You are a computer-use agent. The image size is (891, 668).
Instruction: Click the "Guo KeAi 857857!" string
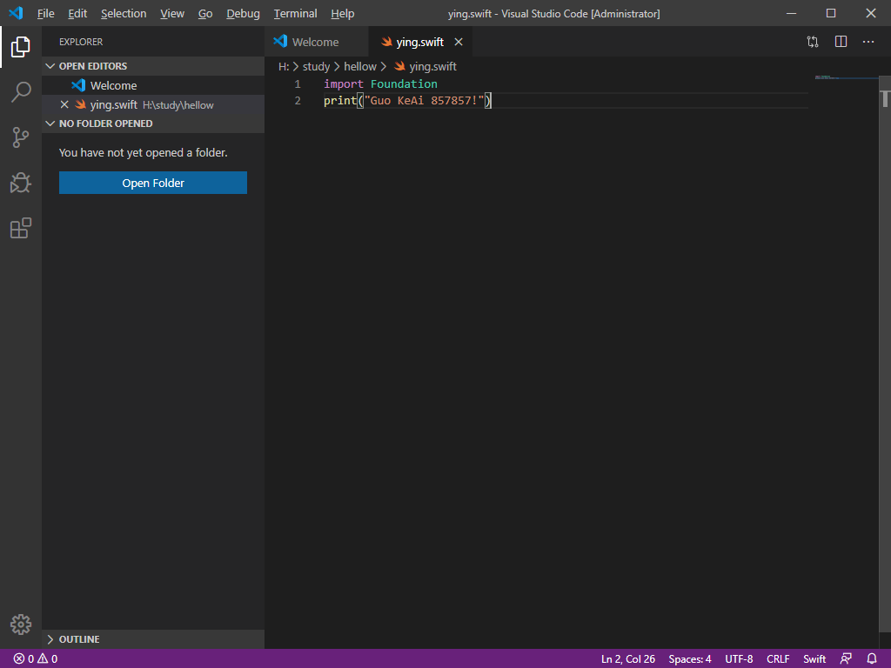(x=424, y=101)
